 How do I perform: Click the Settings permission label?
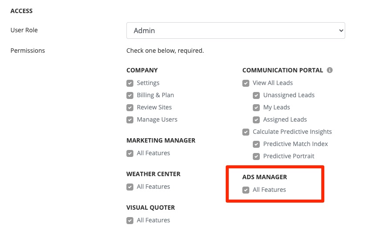click(x=148, y=83)
